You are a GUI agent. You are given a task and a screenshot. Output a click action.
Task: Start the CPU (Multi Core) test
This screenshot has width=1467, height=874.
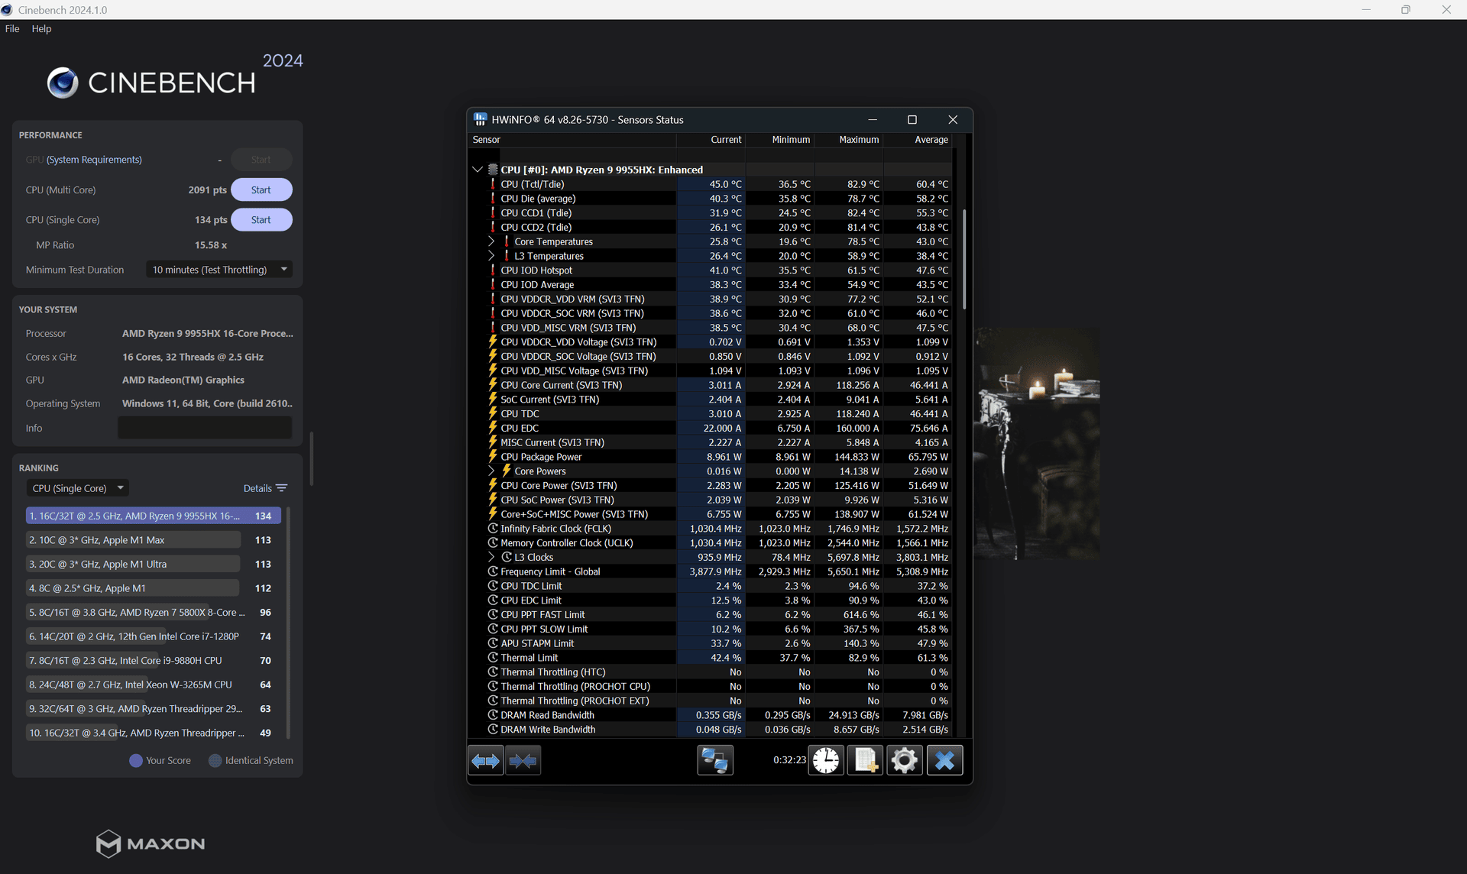[261, 189]
